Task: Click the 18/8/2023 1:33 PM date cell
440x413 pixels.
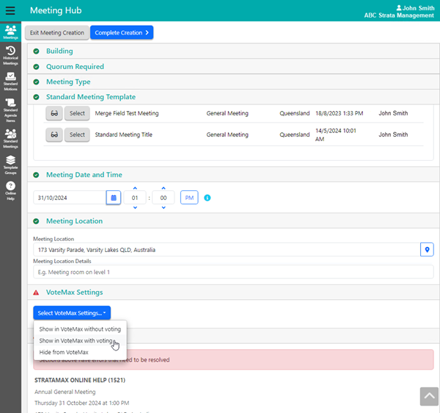Action: coord(339,113)
